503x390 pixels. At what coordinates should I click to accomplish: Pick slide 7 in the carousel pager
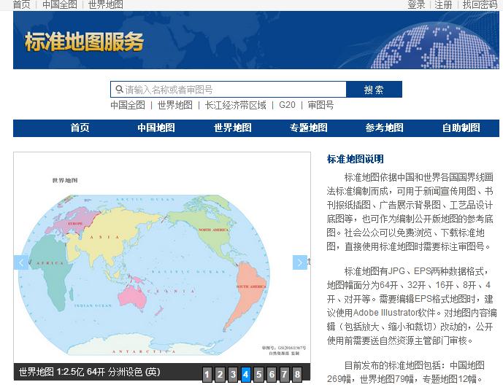[x=284, y=375]
